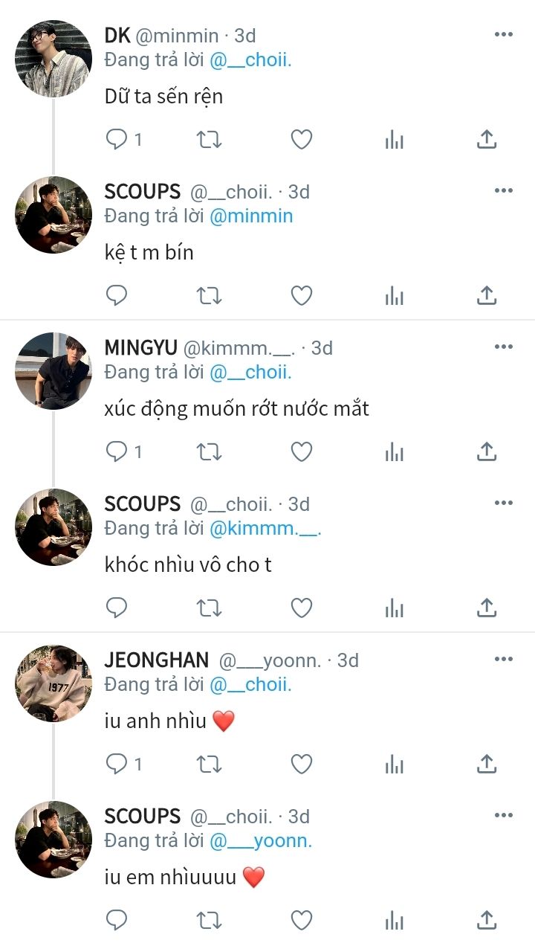Reply to DK's "Dữ ta sến rện" tweet

pyautogui.click(x=117, y=139)
